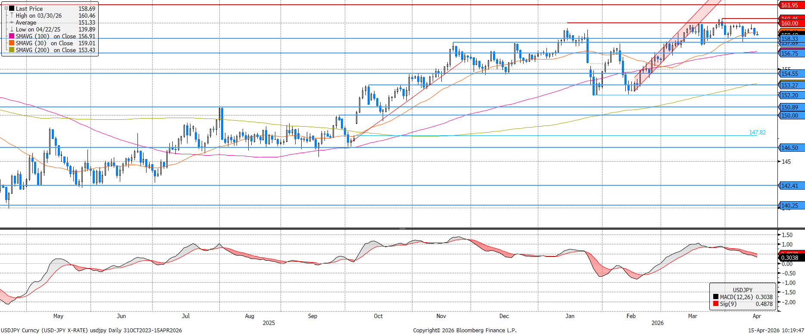Click the Average marker icon in legend

(x=12, y=22)
